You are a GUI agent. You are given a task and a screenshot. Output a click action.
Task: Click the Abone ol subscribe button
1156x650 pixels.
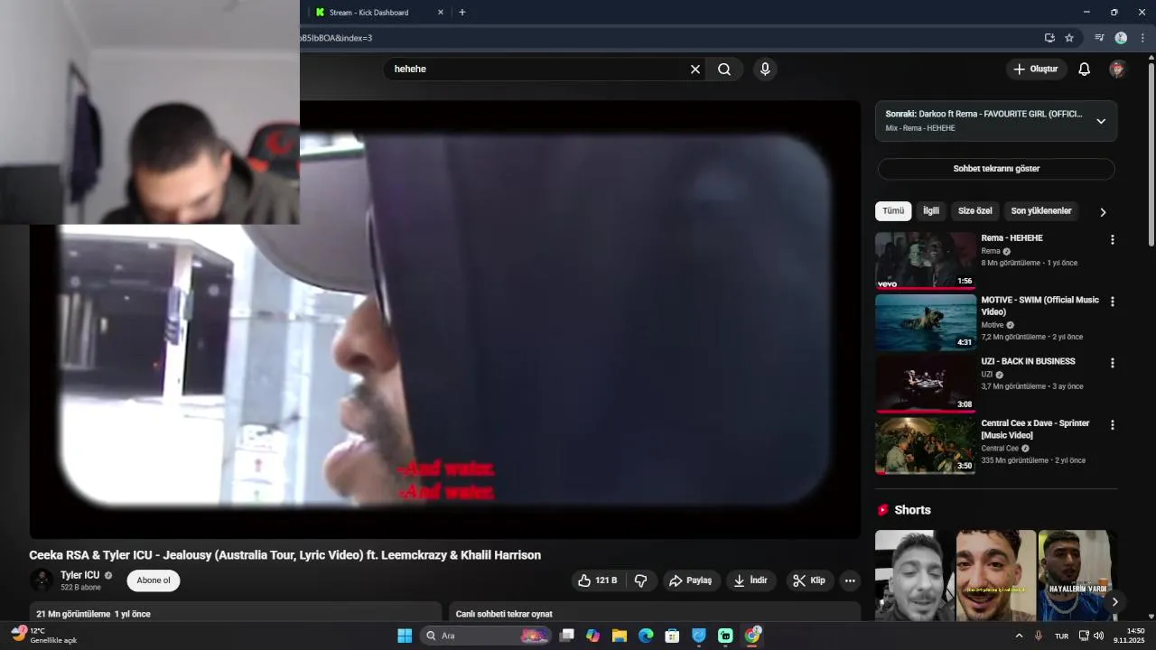click(x=154, y=580)
